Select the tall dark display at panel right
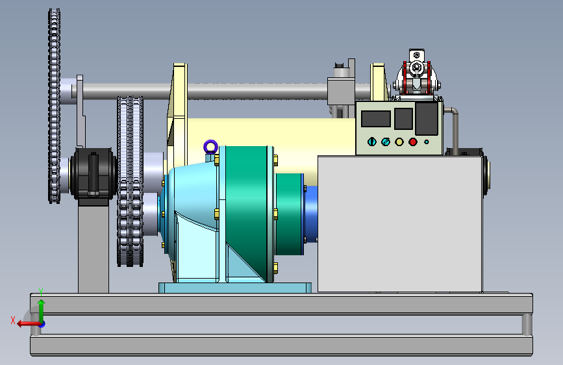 (x=427, y=119)
